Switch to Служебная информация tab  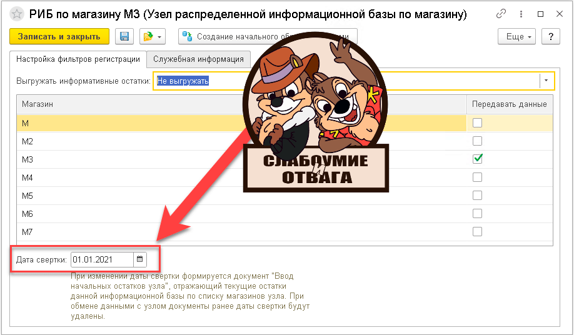click(198, 59)
